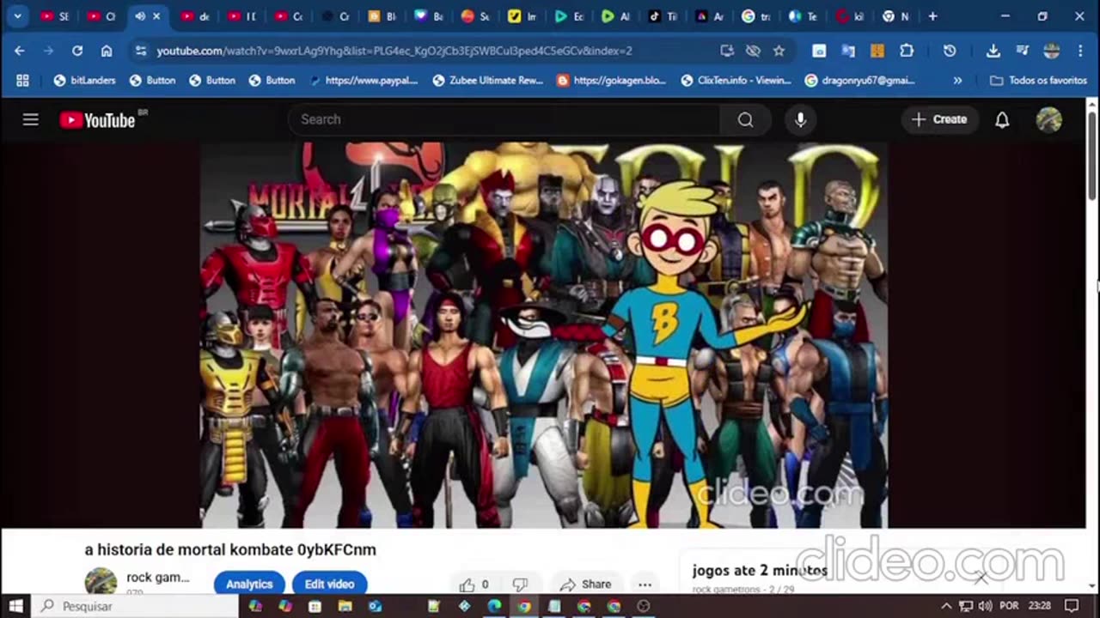Open Chrome downloads arrow icon
Viewport: 1100px width, 618px height.
pos(993,51)
